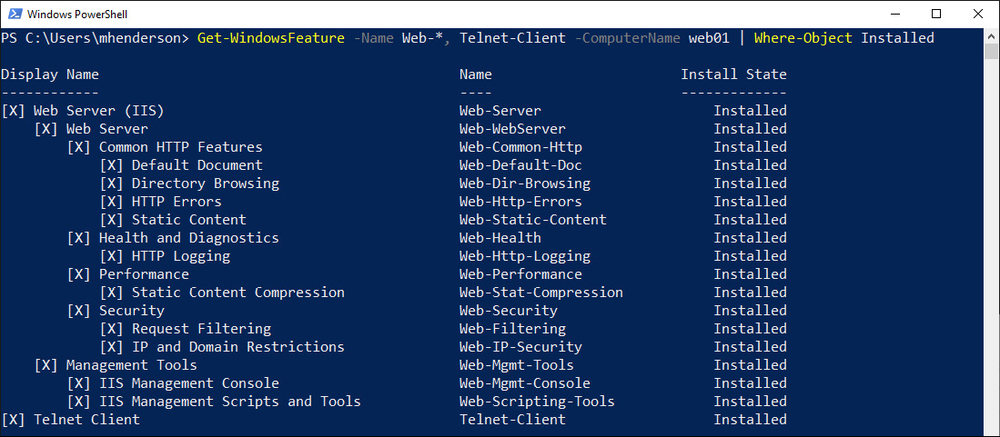Click the Where-Object cmdlet text

(803, 38)
